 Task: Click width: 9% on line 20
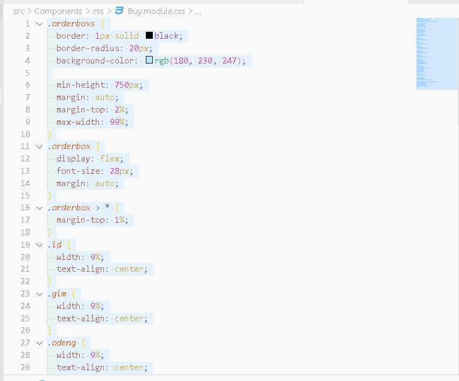point(80,257)
